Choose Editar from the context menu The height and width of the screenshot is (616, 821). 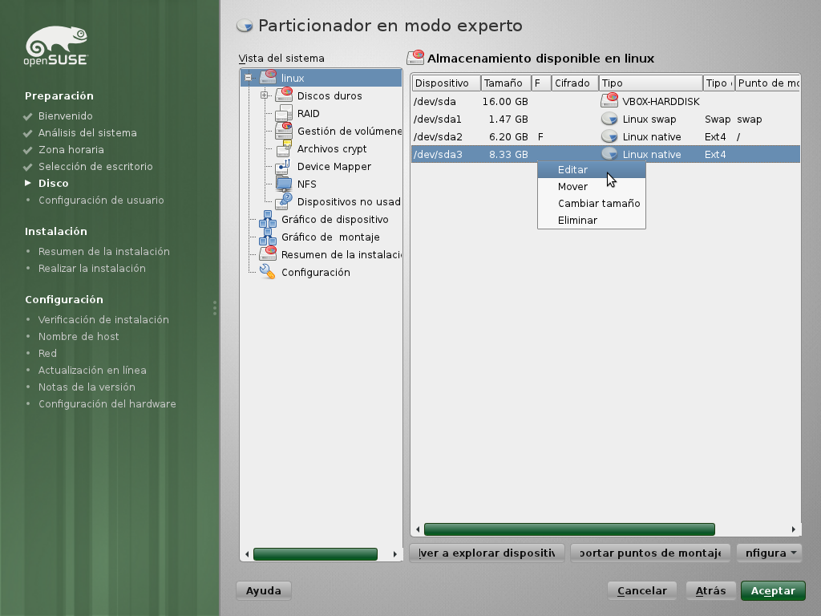click(x=572, y=170)
